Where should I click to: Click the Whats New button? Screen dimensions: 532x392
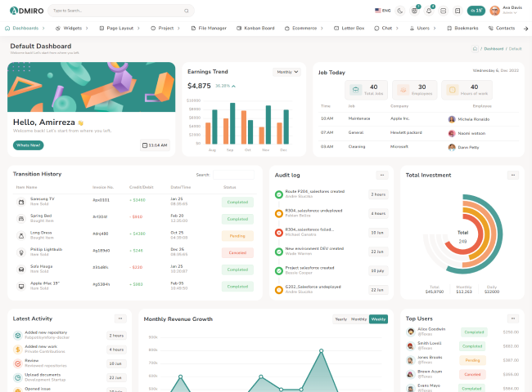(28, 145)
